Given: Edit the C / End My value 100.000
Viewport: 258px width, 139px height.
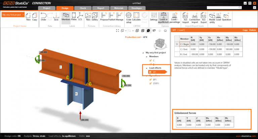Looking at the screenshot, I should pos(229,49).
